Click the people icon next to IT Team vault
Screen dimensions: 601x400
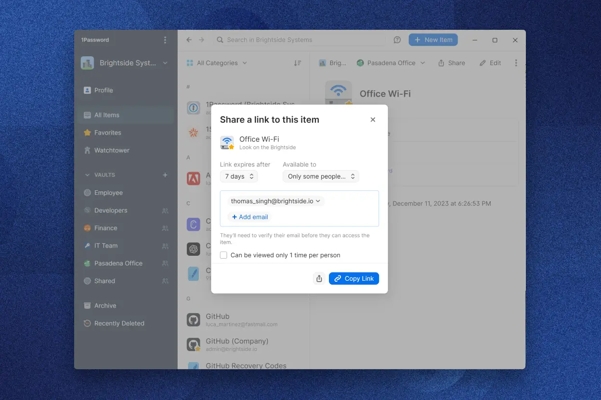coord(165,246)
